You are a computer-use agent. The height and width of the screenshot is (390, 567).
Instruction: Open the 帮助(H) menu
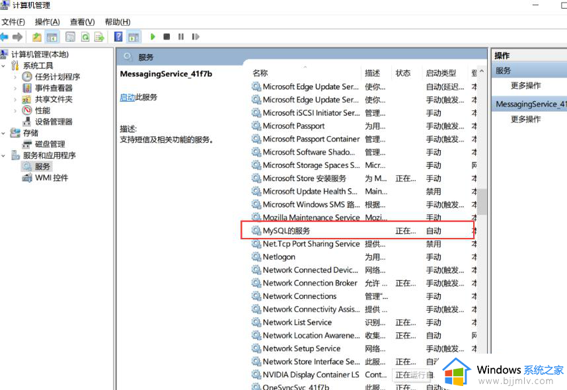[x=118, y=22]
